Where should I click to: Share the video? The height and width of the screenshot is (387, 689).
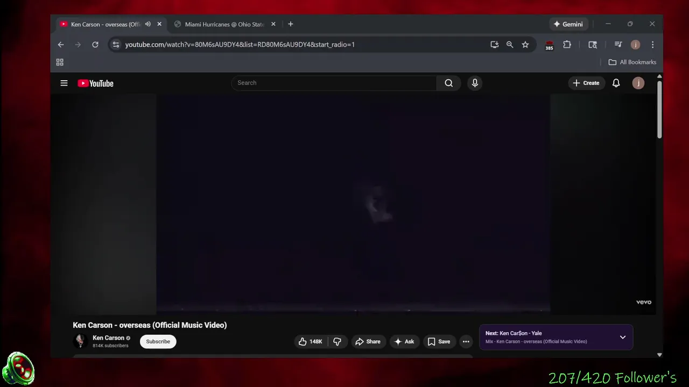pyautogui.click(x=368, y=341)
